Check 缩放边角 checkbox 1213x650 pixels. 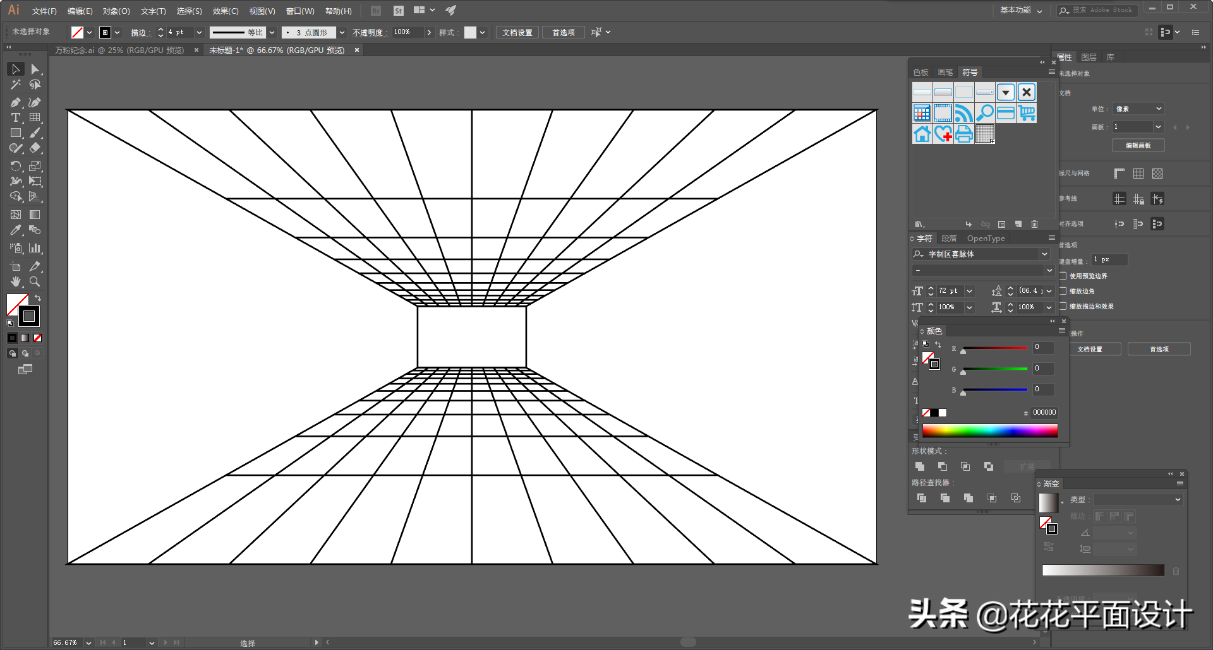tap(1063, 291)
